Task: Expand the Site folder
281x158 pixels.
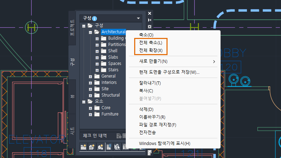Action: click(x=90, y=89)
